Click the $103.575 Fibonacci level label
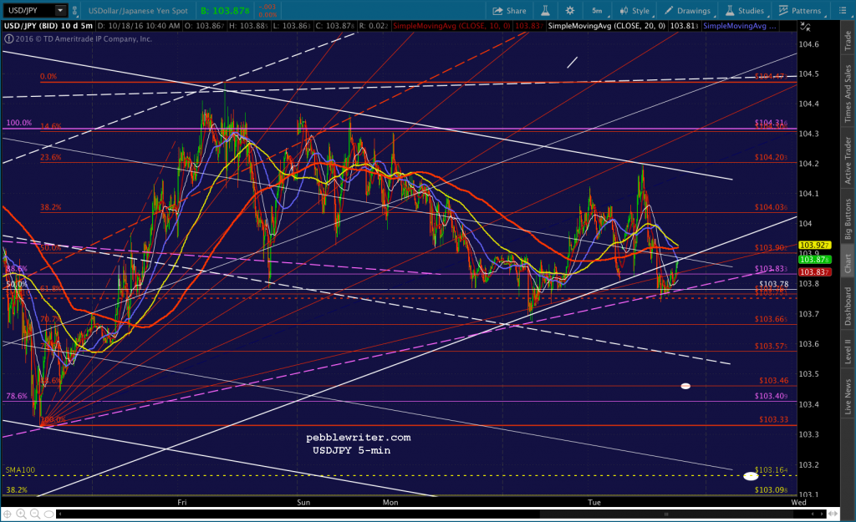Viewport: 856px width, 522px height. 771,347
